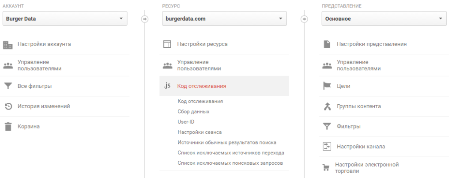The height and width of the screenshot is (178, 452).
Task: Click the content groups icon
Action: 327,106
